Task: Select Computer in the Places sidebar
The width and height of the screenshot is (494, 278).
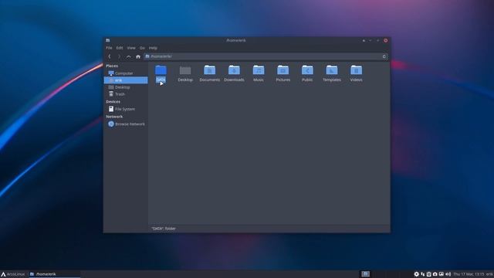Action: click(x=126, y=73)
